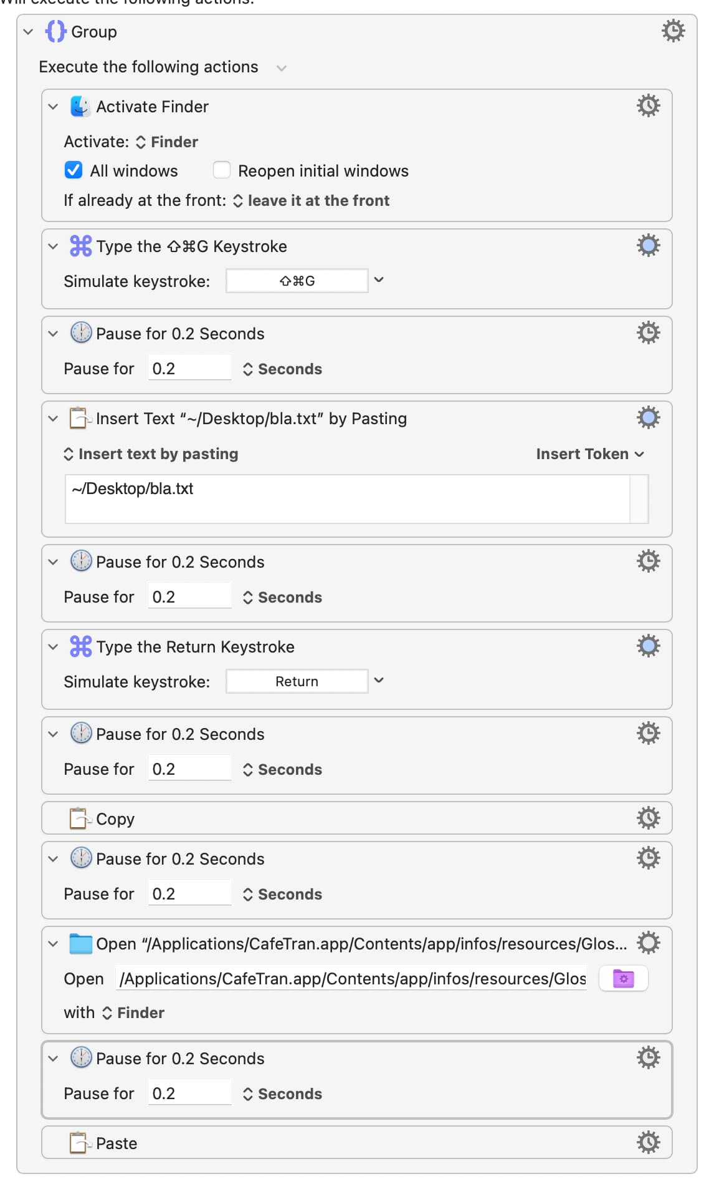Viewport: 714px width, 1189px height.
Task: Open the Insert Token menu
Action: pos(590,454)
